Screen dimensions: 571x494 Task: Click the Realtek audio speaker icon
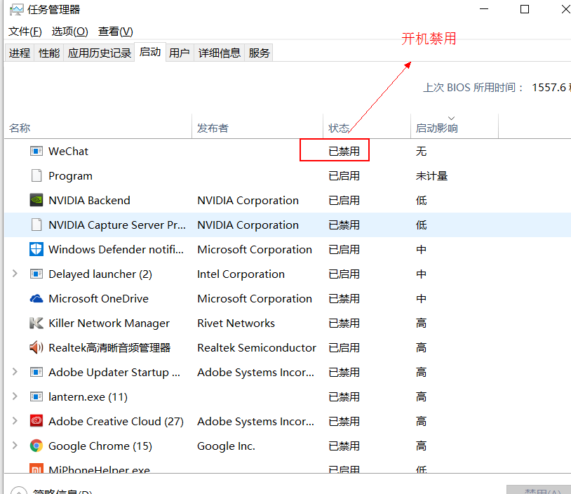pyautogui.click(x=36, y=347)
